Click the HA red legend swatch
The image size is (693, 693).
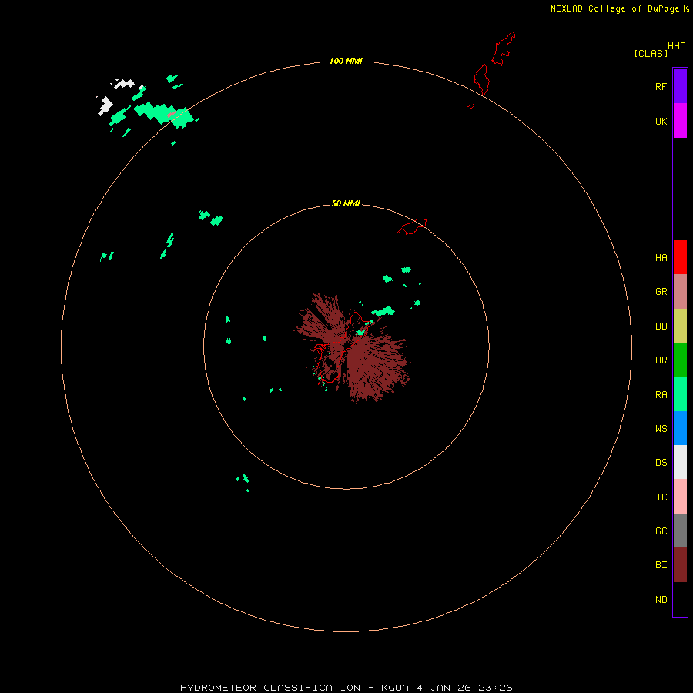click(x=680, y=257)
